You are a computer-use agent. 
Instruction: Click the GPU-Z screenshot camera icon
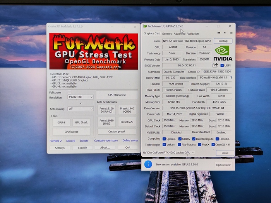pos(219,34)
